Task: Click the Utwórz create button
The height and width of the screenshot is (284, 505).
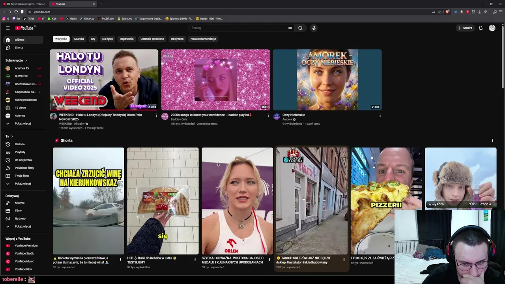Action: click(465, 28)
